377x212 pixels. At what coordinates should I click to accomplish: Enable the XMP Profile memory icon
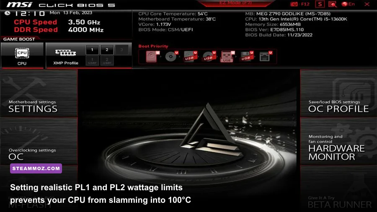pyautogui.click(x=65, y=52)
